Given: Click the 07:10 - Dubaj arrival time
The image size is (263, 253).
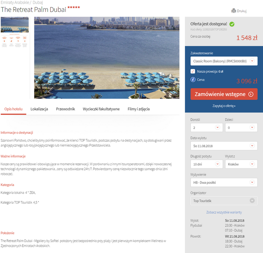Looking at the screenshot, I should (234, 230).
